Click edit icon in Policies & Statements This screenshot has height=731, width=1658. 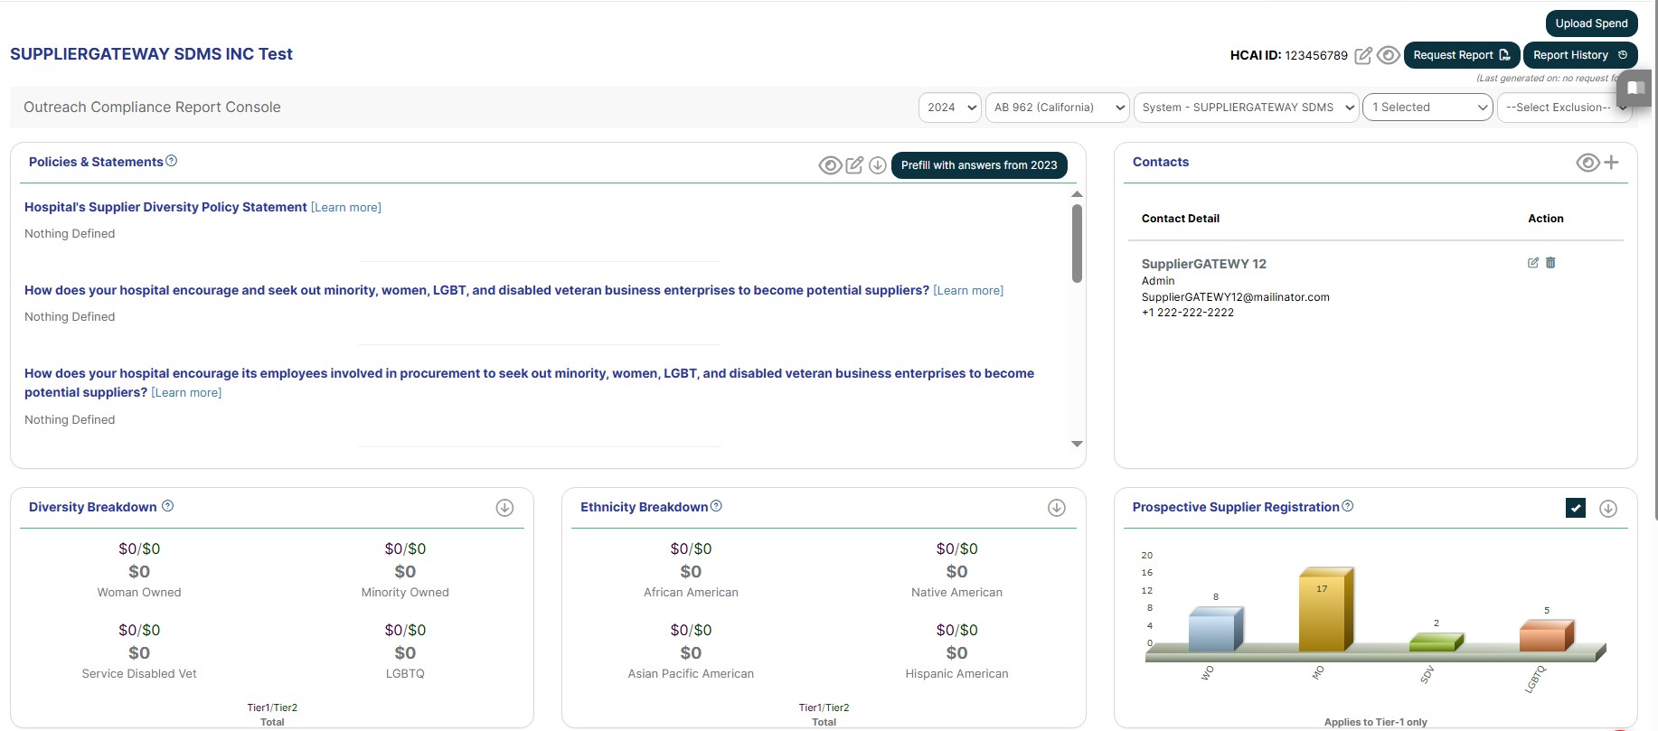854,165
